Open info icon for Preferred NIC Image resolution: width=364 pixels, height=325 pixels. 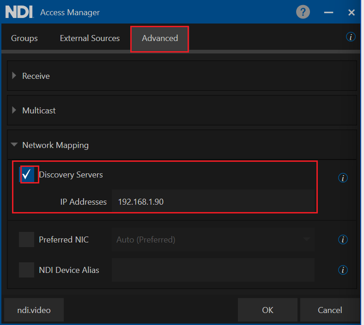click(343, 239)
